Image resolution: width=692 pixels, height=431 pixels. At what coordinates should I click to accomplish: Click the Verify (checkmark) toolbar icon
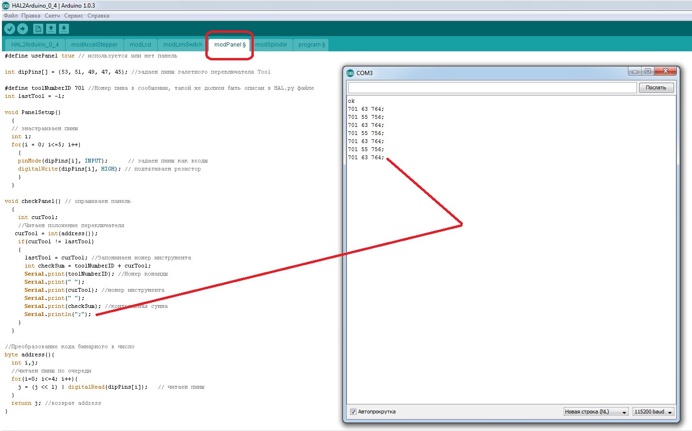point(10,29)
